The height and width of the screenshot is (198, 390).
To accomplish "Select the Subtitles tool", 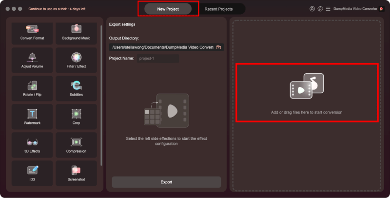I will [x=76, y=89].
